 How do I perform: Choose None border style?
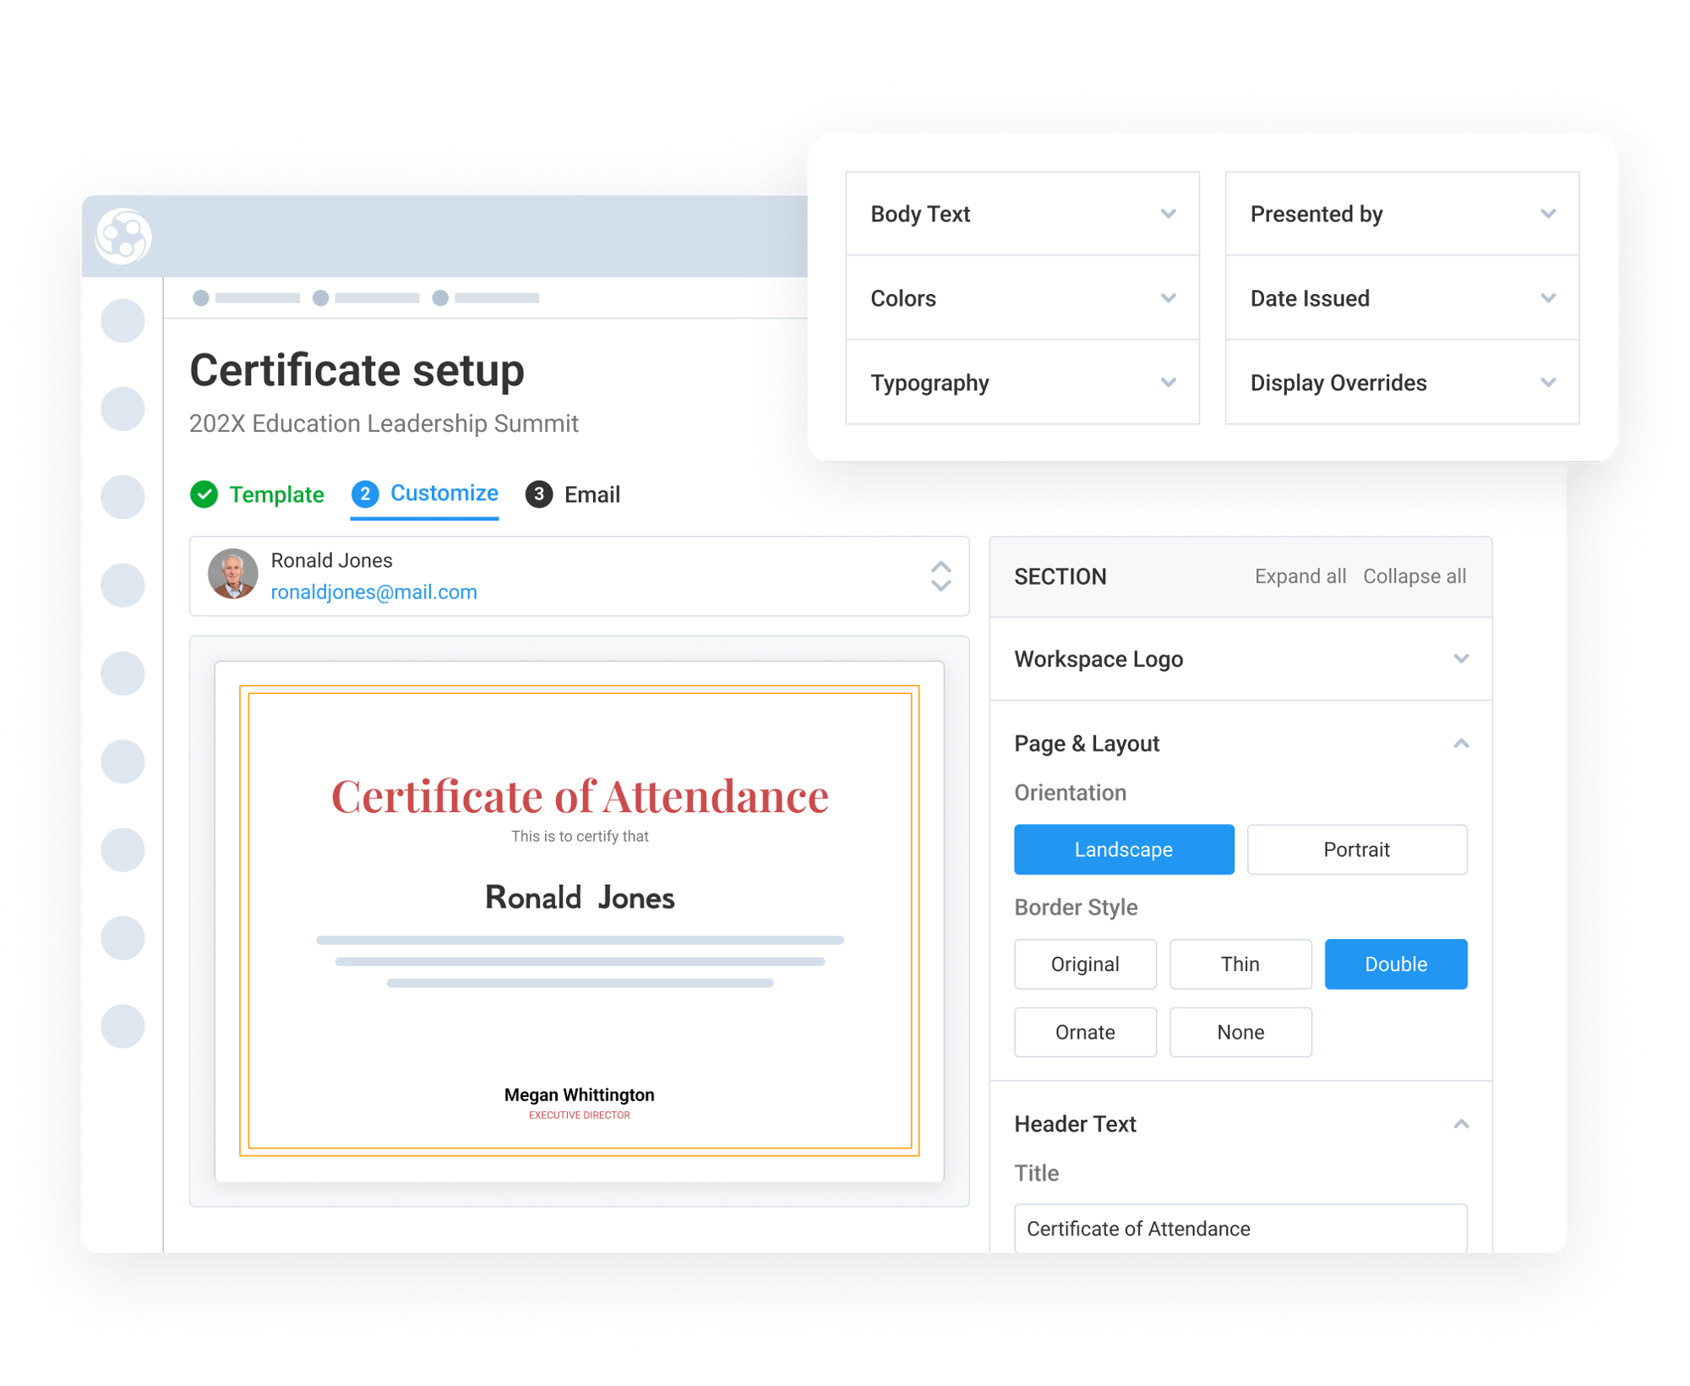click(x=1240, y=1032)
